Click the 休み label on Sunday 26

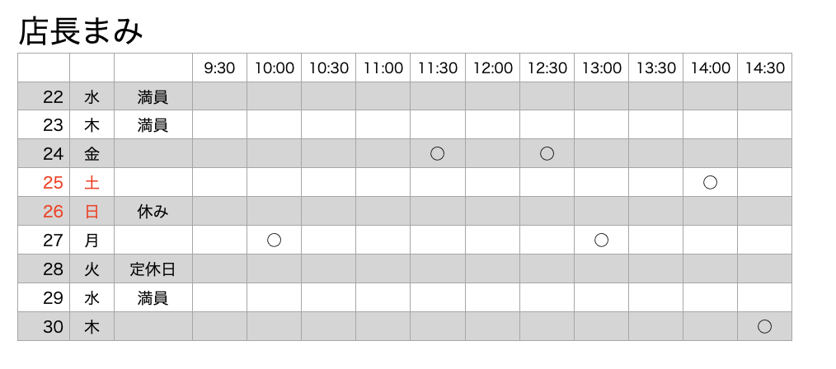pyautogui.click(x=153, y=212)
